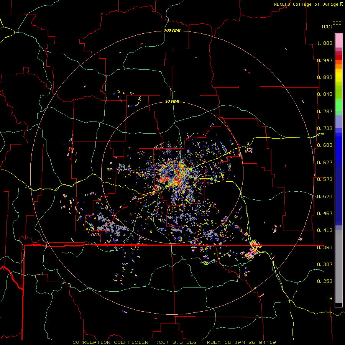
Task: Click the 18 JAN 26 date stamp
Action: tap(240, 342)
